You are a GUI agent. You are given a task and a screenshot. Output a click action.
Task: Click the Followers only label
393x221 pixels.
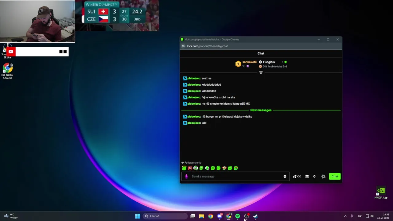pos(193,163)
